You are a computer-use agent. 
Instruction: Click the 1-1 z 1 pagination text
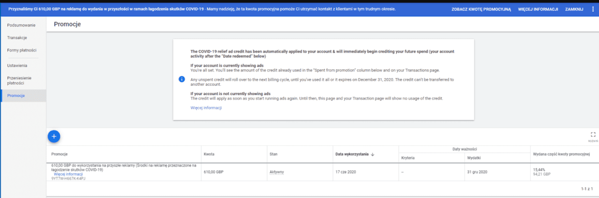[x=587, y=189]
